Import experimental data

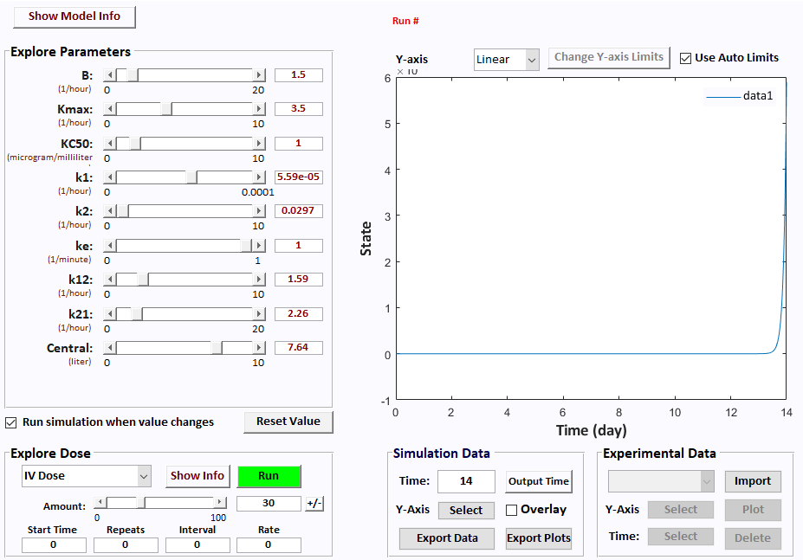coord(752,480)
